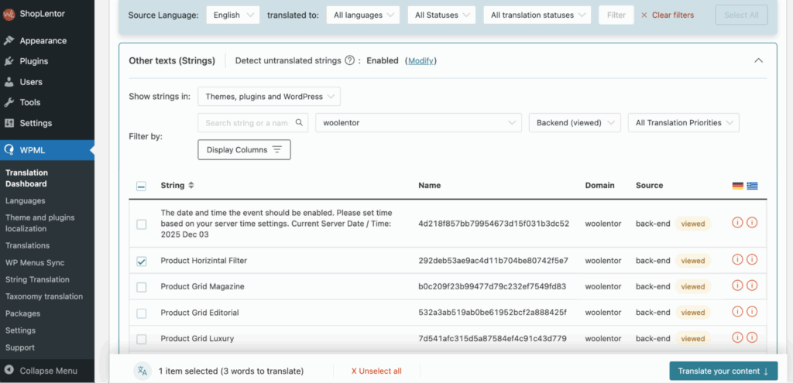Click the translate icon in bottom bar
Image resolution: width=793 pixels, height=383 pixels.
142,371
